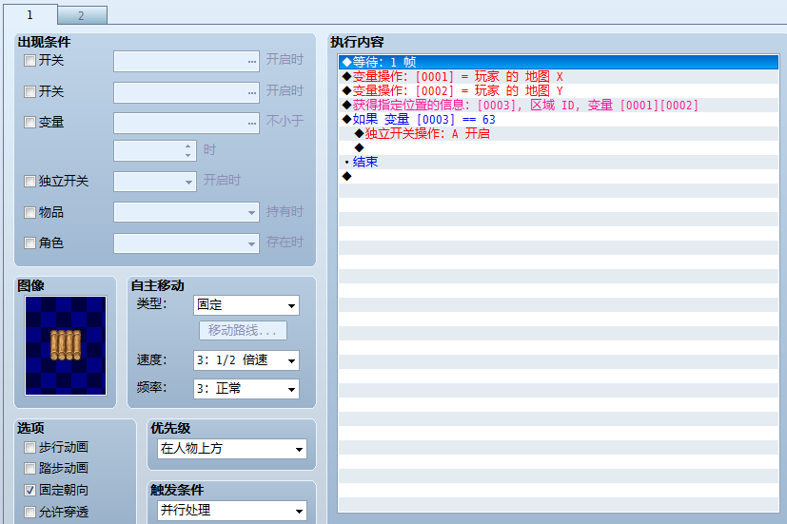Tick the 独立开关 condition checkbox
The image size is (787, 524).
pos(30,181)
